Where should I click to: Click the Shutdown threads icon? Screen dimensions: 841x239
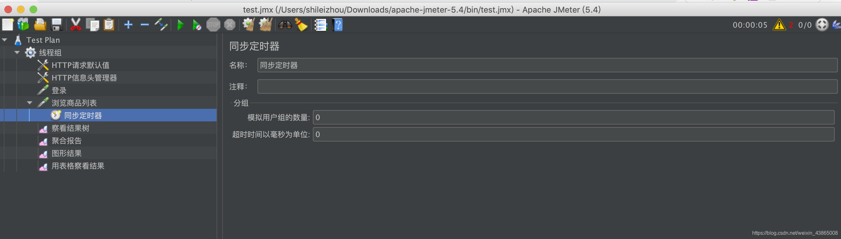tap(230, 25)
